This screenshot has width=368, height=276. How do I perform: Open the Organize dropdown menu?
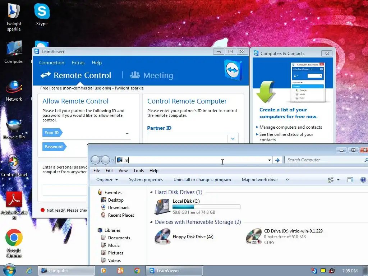click(107, 180)
